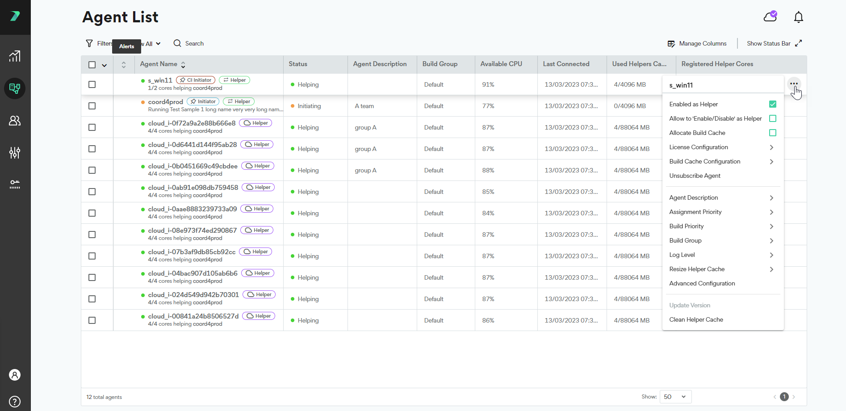This screenshot has height=411, width=846.
Task: Open the notifications bell icon
Action: click(x=798, y=17)
